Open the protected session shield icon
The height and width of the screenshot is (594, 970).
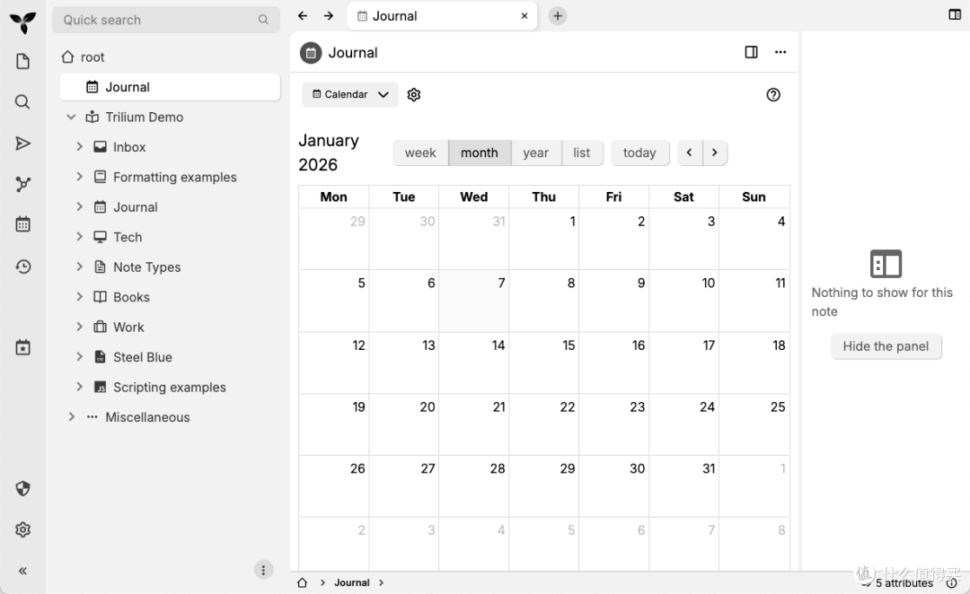[x=22, y=489]
